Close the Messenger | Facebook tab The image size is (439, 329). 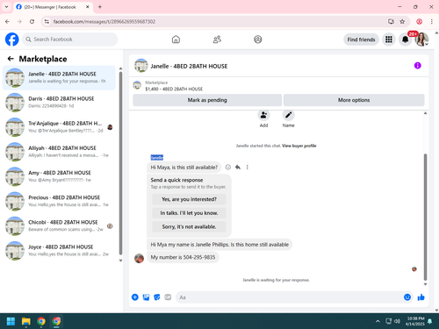coord(88,7)
